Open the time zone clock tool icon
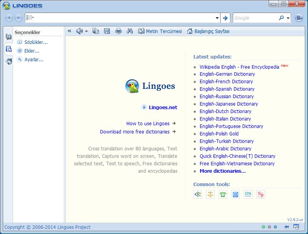Screen dimensions: 308x234 (x=235, y=194)
